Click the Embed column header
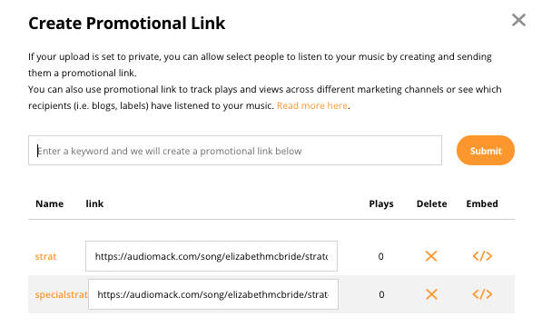542x327 pixels. coord(482,203)
